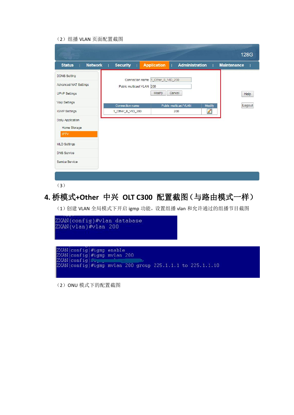Viewport: 294px width, 415px height.
Task: Click the Modify button under multicast VLAN field
Action: pyautogui.click(x=158, y=93)
